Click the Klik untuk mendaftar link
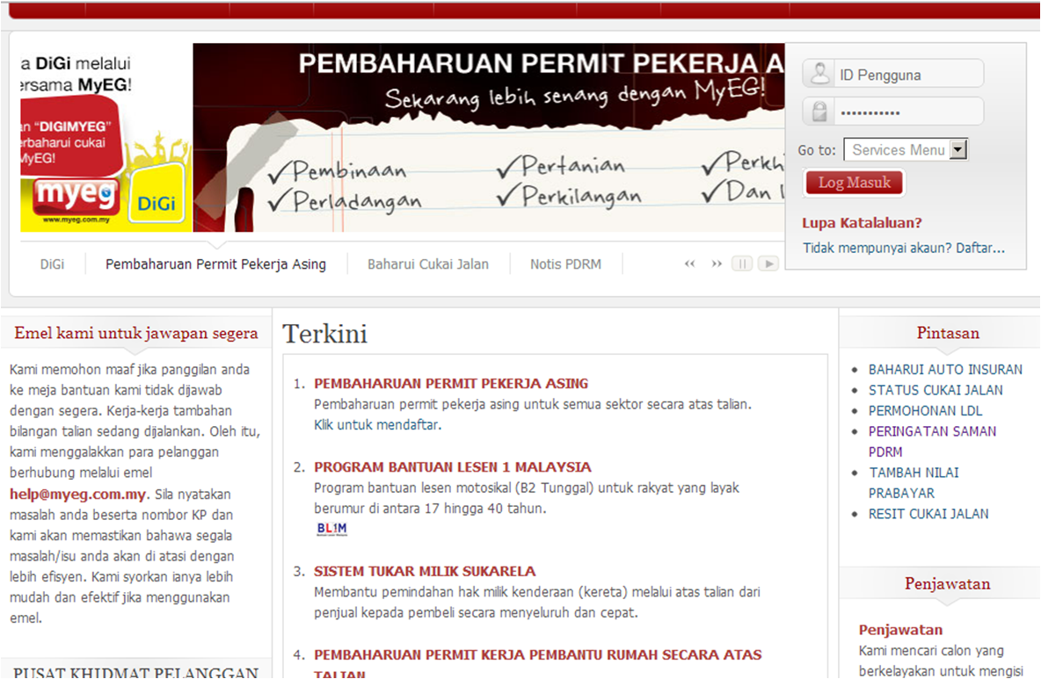Image resolution: width=1041 pixels, height=679 pixels. pyautogui.click(x=377, y=424)
